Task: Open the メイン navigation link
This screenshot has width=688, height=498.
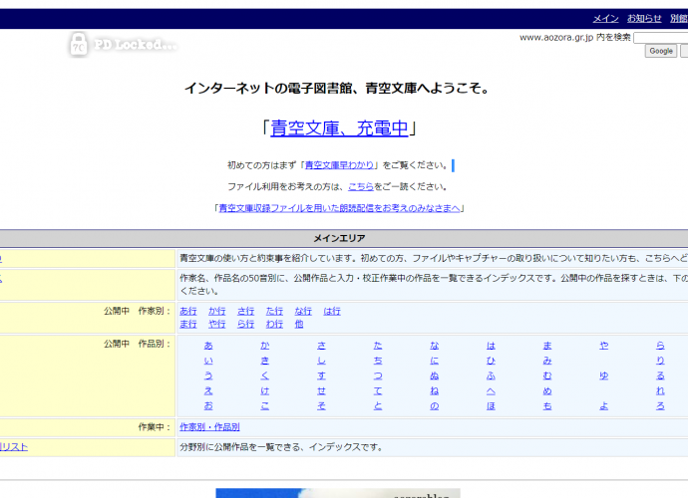Action: pyautogui.click(x=605, y=18)
